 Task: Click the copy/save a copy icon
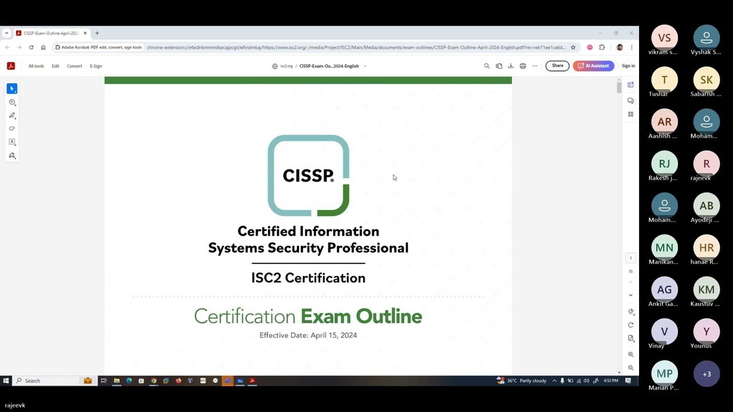click(x=499, y=66)
